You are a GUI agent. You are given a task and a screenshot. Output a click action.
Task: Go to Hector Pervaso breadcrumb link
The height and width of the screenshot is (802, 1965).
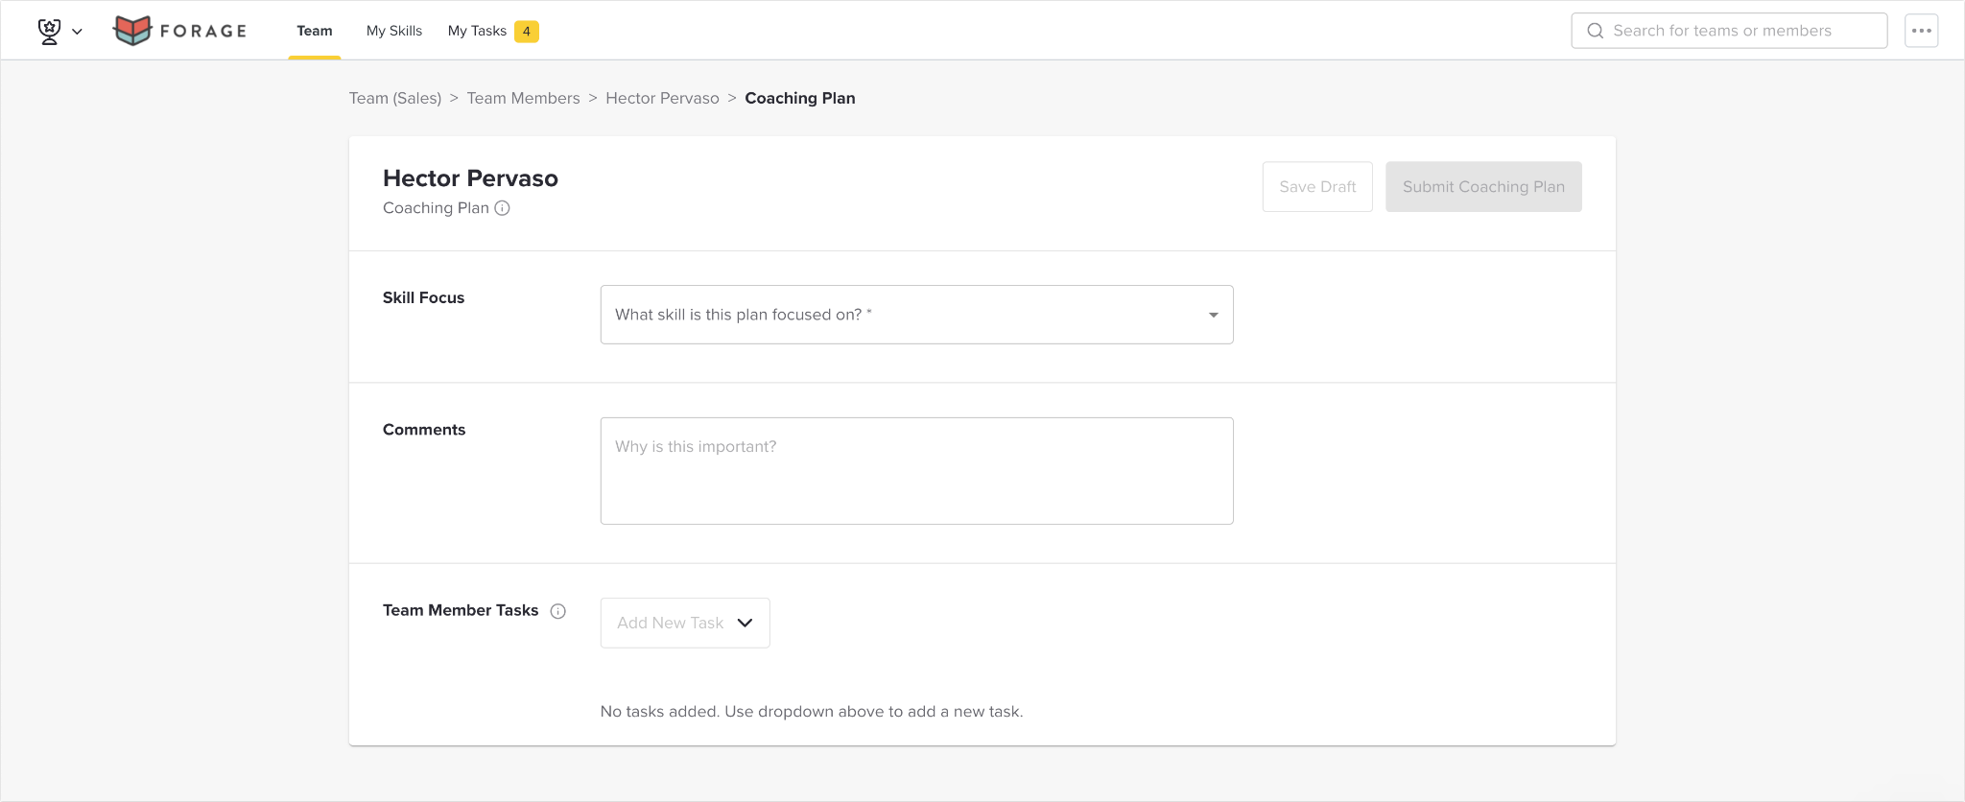662,98
